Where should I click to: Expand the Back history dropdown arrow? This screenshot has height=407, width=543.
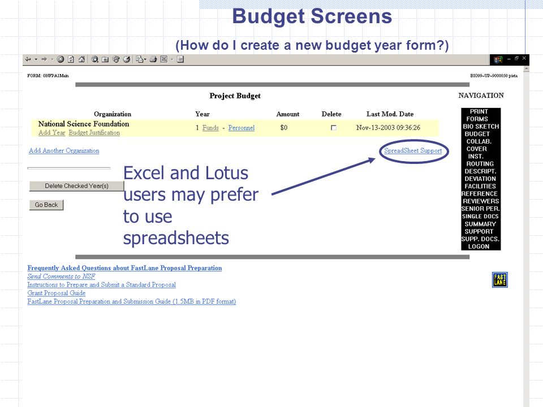coord(36,59)
